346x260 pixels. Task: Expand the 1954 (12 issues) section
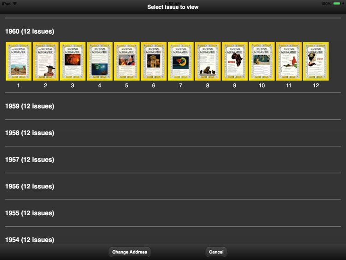point(30,240)
